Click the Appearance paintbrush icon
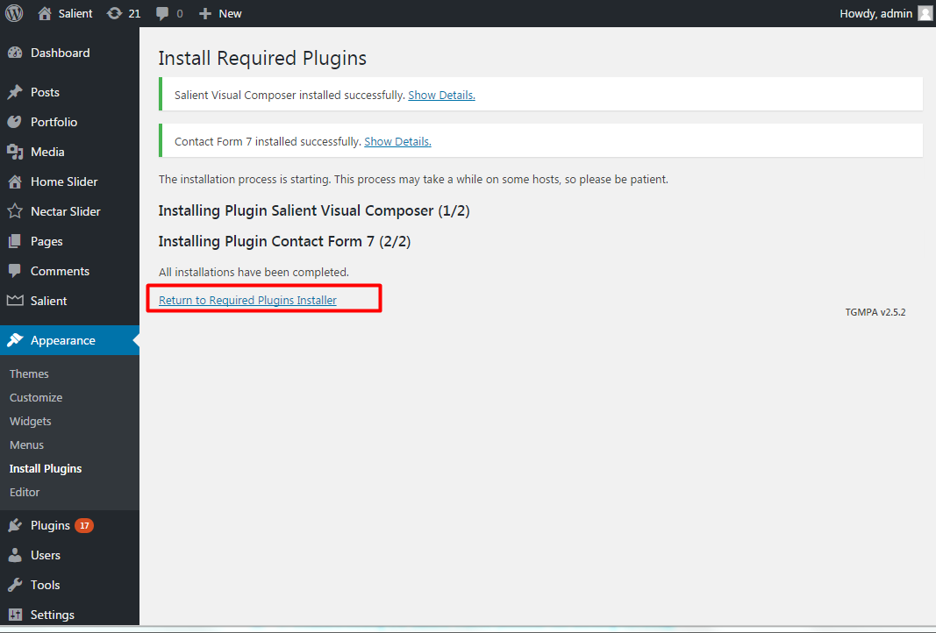This screenshot has height=633, width=936. tap(15, 340)
